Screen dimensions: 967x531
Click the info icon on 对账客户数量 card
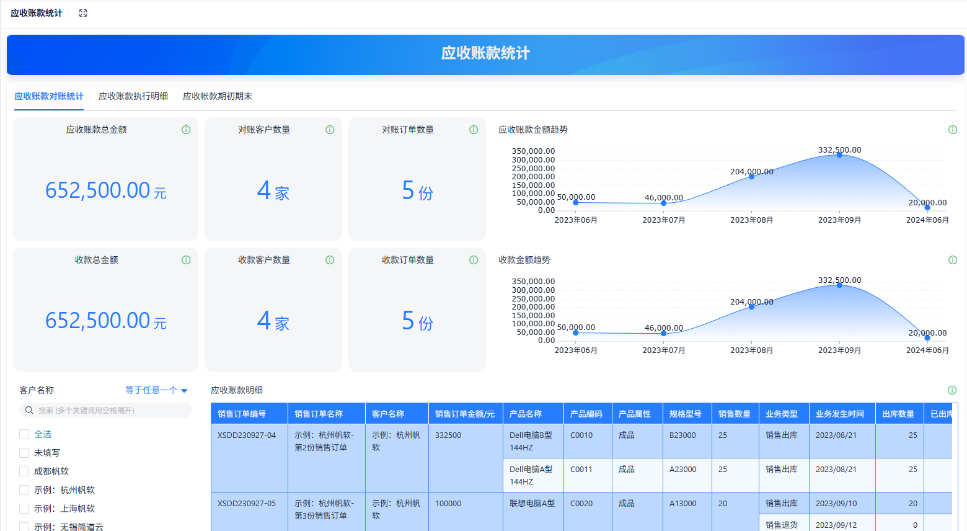coord(329,130)
